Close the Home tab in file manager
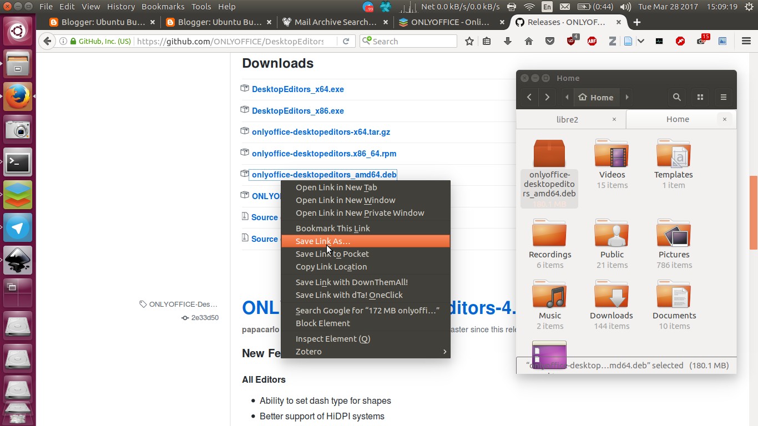 pyautogui.click(x=724, y=119)
